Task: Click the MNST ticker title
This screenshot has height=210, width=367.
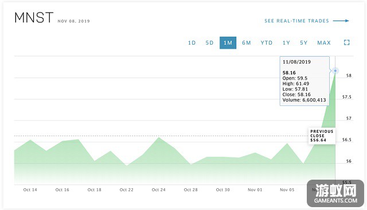Action: 34,18
